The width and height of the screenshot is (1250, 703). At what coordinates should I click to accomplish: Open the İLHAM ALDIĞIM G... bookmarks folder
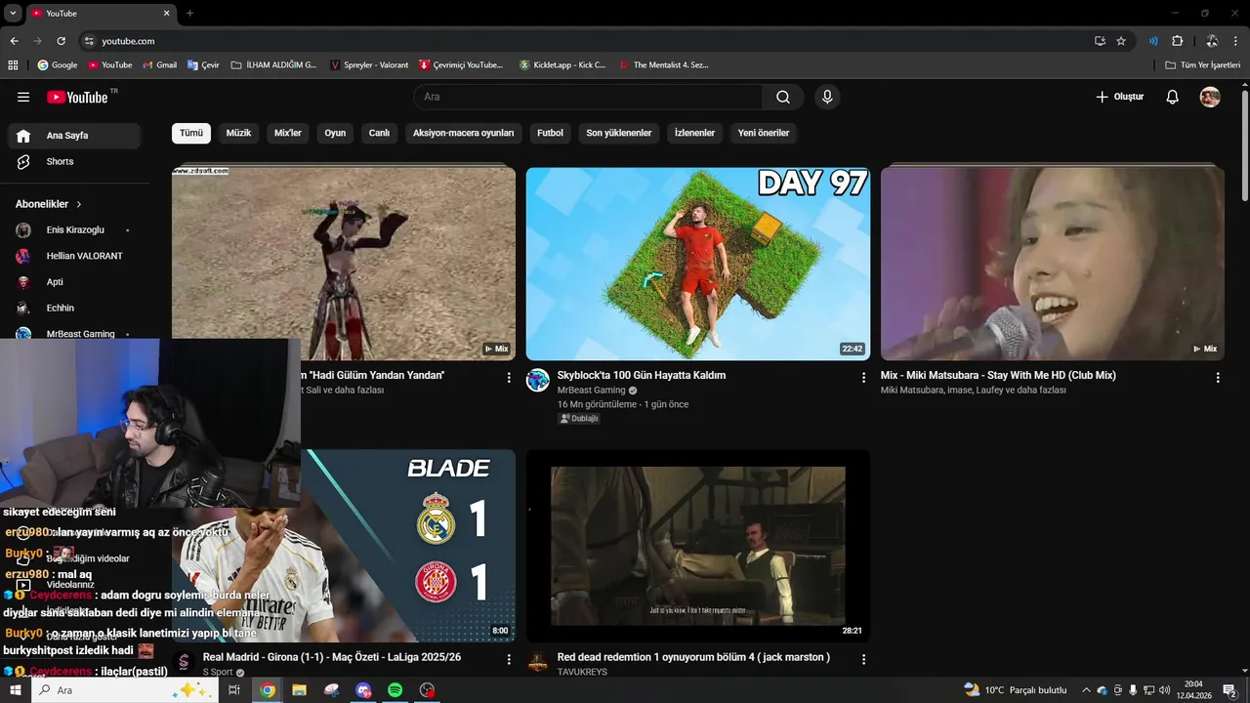(273, 65)
